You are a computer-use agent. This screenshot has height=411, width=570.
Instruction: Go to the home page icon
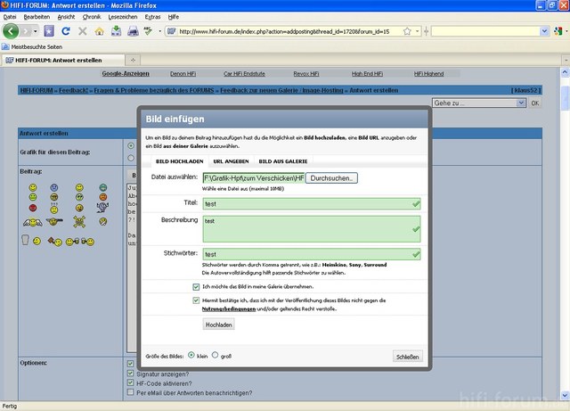99,31
